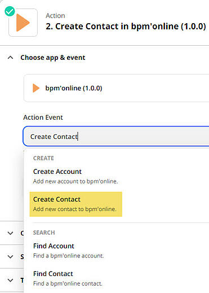Open the bpm'online (1.0.0) app selector
The image size is (209, 293).
[116, 88]
